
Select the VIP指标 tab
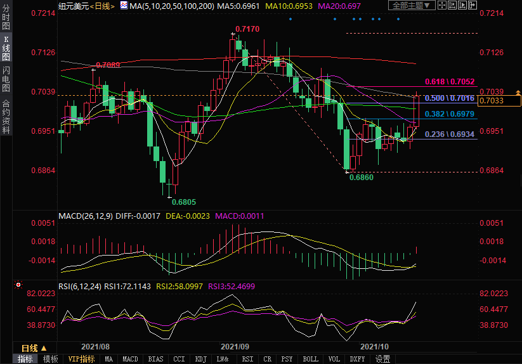[81, 359]
